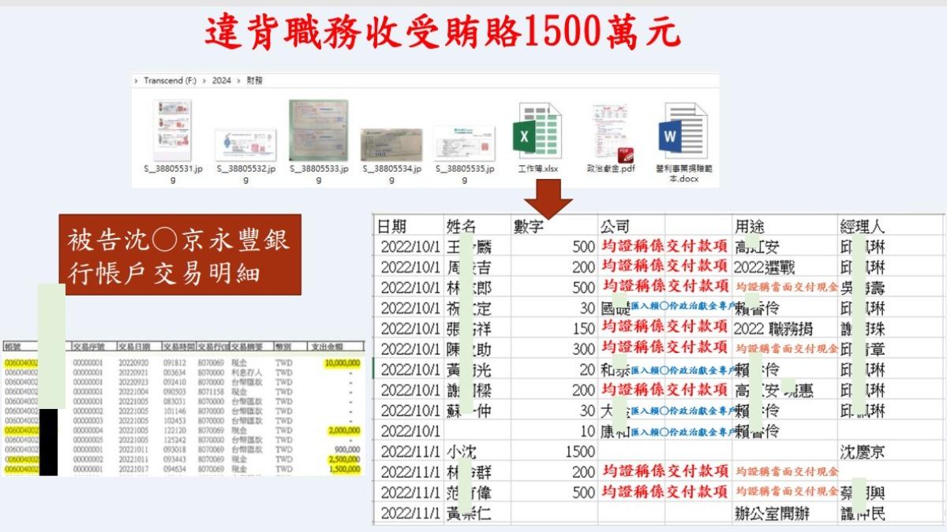Click branch code 8071158
The height and width of the screenshot is (532, 947).
tap(211, 392)
